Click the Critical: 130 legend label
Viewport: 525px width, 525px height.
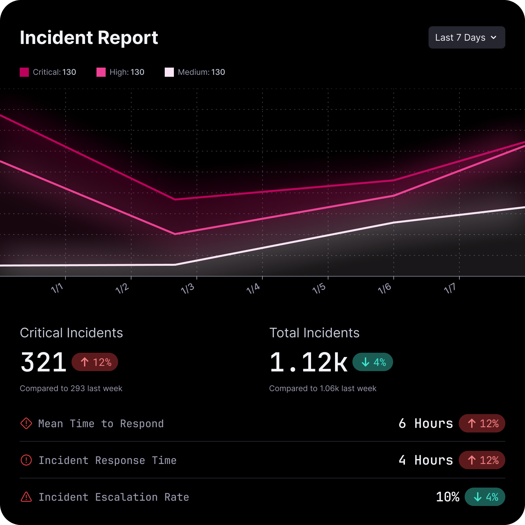pyautogui.click(x=54, y=72)
